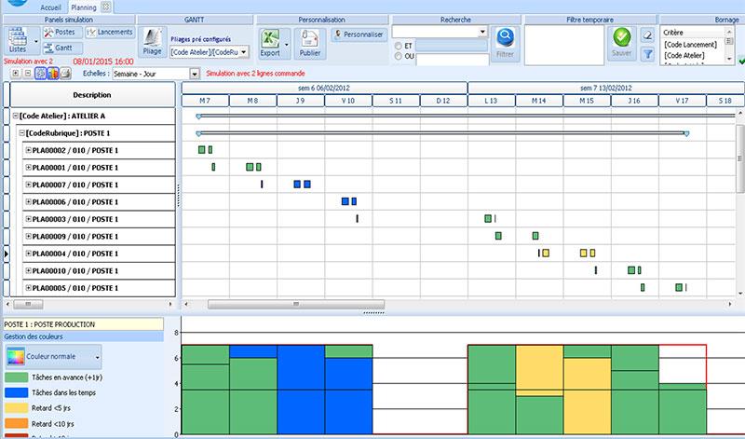The width and height of the screenshot is (745, 439).
Task: Expand the PLA00010 / 010 / POSTE 1 row
Action: (x=28, y=270)
